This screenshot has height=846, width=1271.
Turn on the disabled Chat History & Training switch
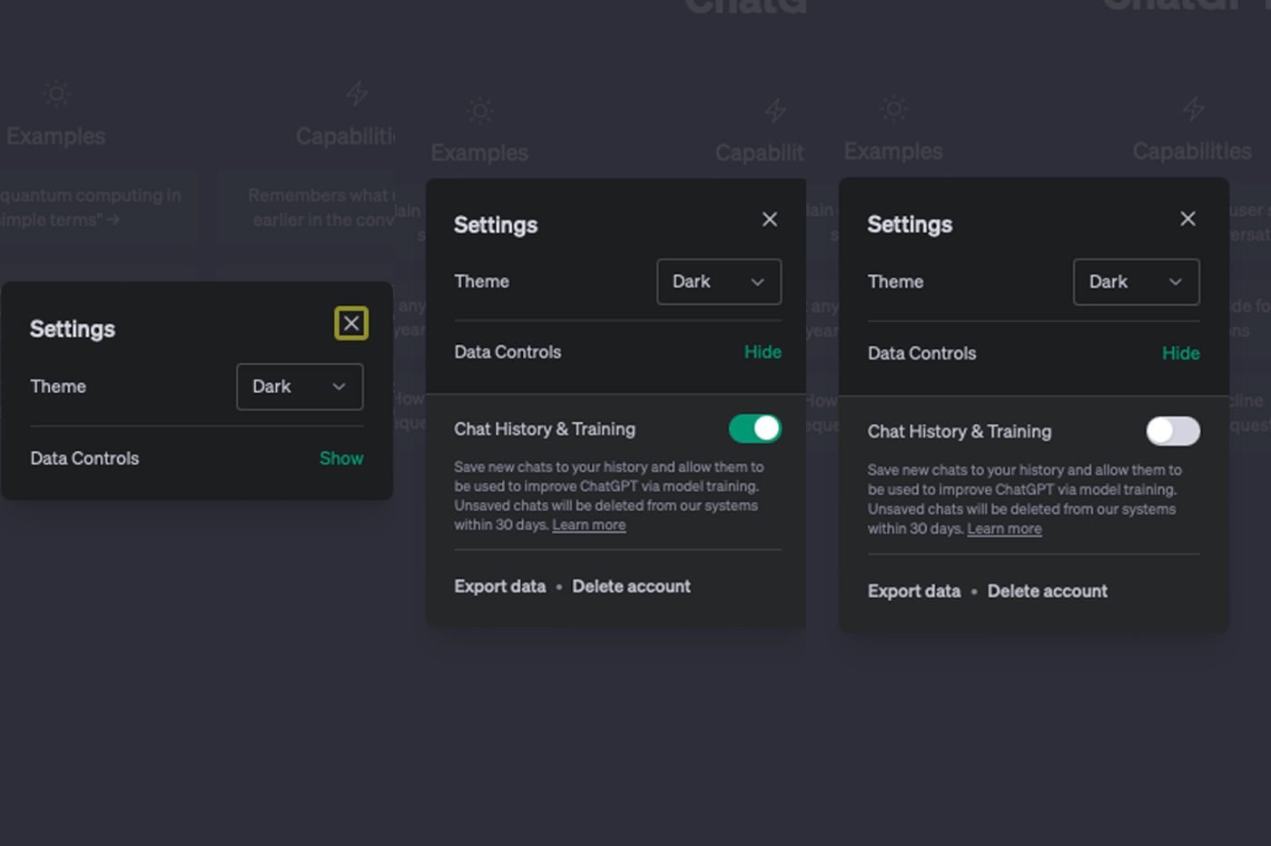pyautogui.click(x=1173, y=431)
